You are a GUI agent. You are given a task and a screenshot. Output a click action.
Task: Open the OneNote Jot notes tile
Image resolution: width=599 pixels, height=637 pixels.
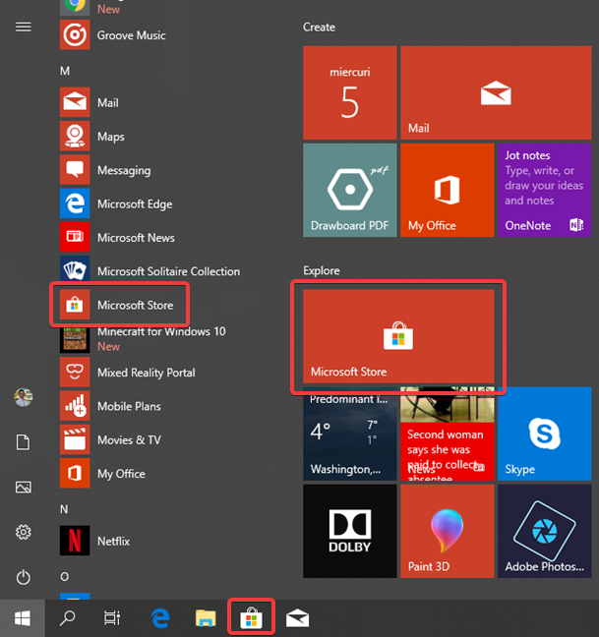click(545, 190)
